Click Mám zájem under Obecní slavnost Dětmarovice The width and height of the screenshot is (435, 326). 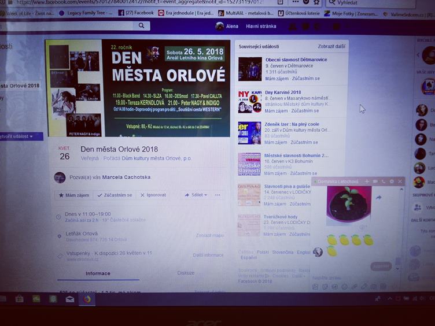click(x=277, y=79)
